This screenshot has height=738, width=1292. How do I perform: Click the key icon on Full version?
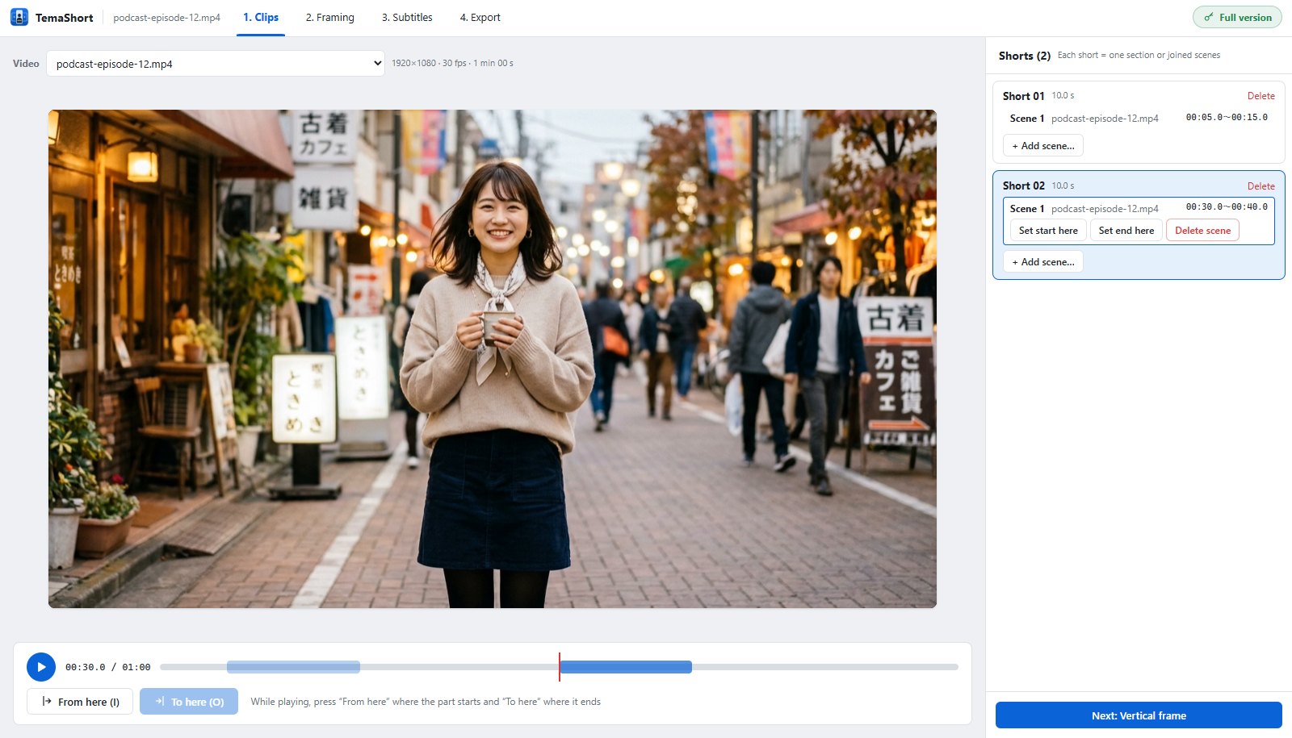[x=1209, y=17]
